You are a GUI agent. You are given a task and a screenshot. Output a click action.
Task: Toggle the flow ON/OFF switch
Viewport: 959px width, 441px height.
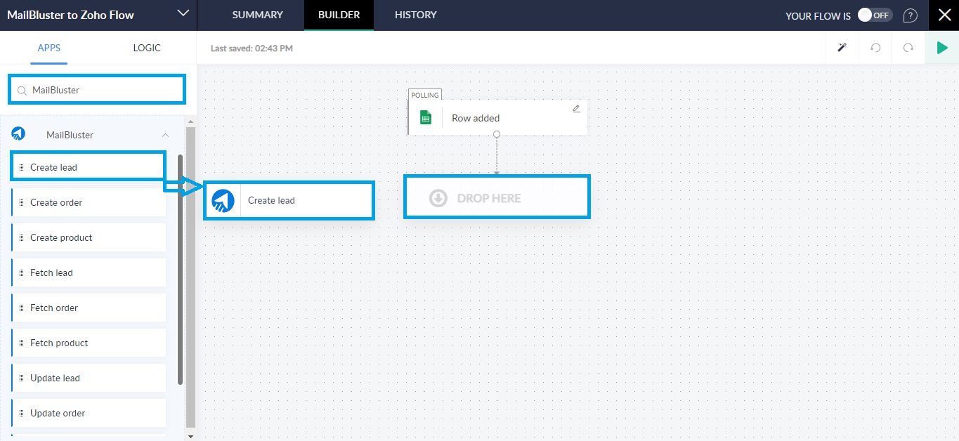click(x=874, y=15)
